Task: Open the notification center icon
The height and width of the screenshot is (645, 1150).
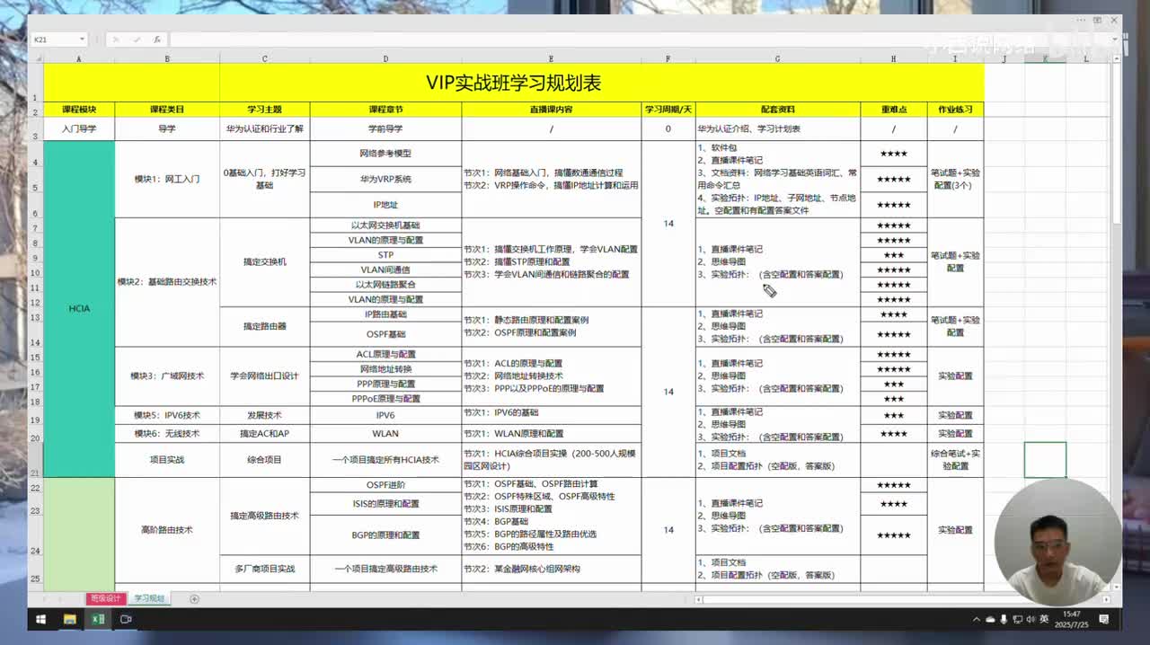Action: point(1104,620)
